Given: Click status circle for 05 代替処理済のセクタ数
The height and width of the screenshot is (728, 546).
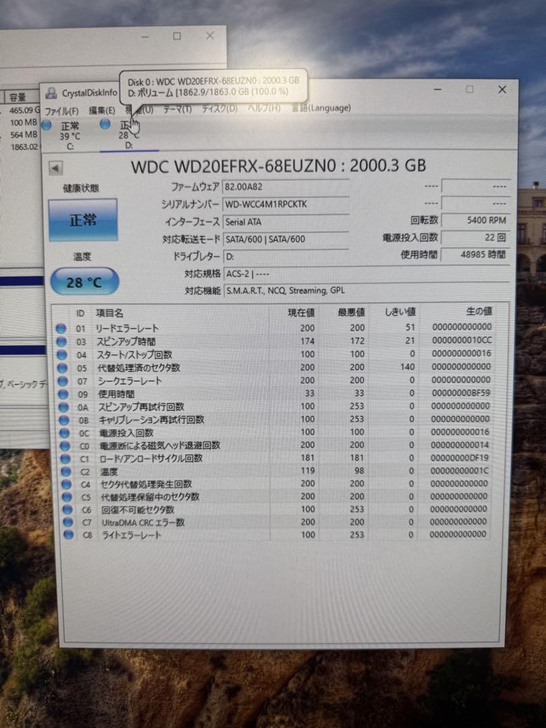Looking at the screenshot, I should (62, 368).
